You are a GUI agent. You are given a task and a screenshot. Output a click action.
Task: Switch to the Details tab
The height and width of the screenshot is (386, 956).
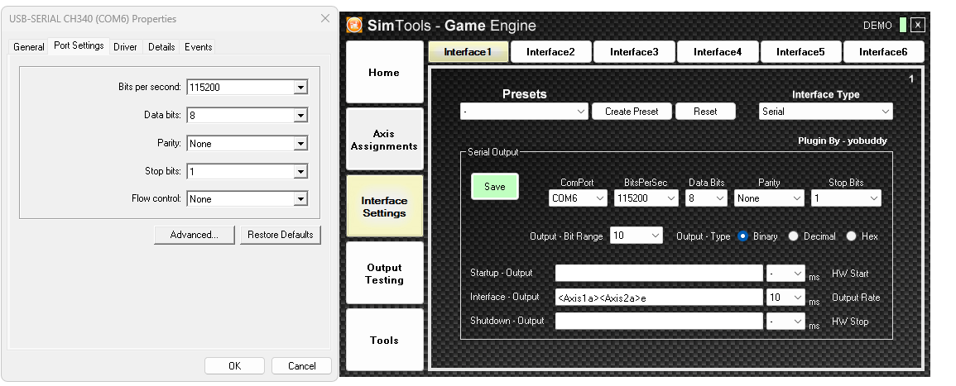point(161,47)
